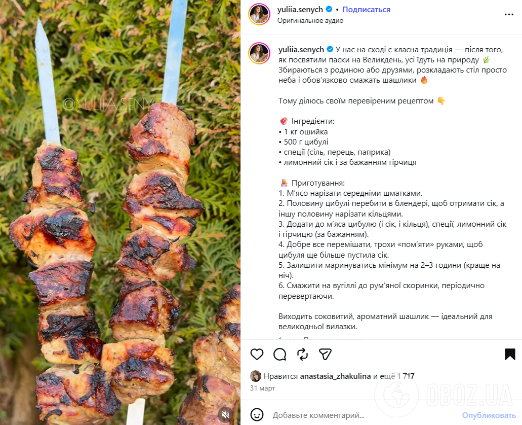Open the three-dots more options menu
The width and height of the screenshot is (522, 425).
click(509, 15)
